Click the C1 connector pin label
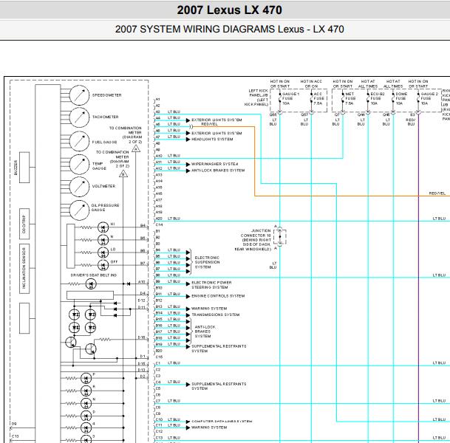Viewport: 450px width, 443px height. tap(158, 363)
